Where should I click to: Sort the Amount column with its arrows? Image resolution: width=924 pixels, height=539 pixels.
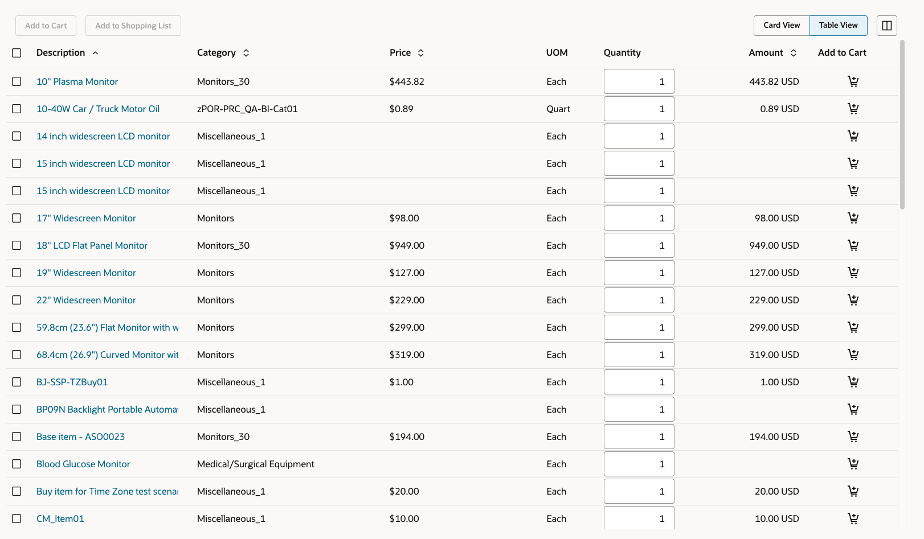(x=794, y=53)
